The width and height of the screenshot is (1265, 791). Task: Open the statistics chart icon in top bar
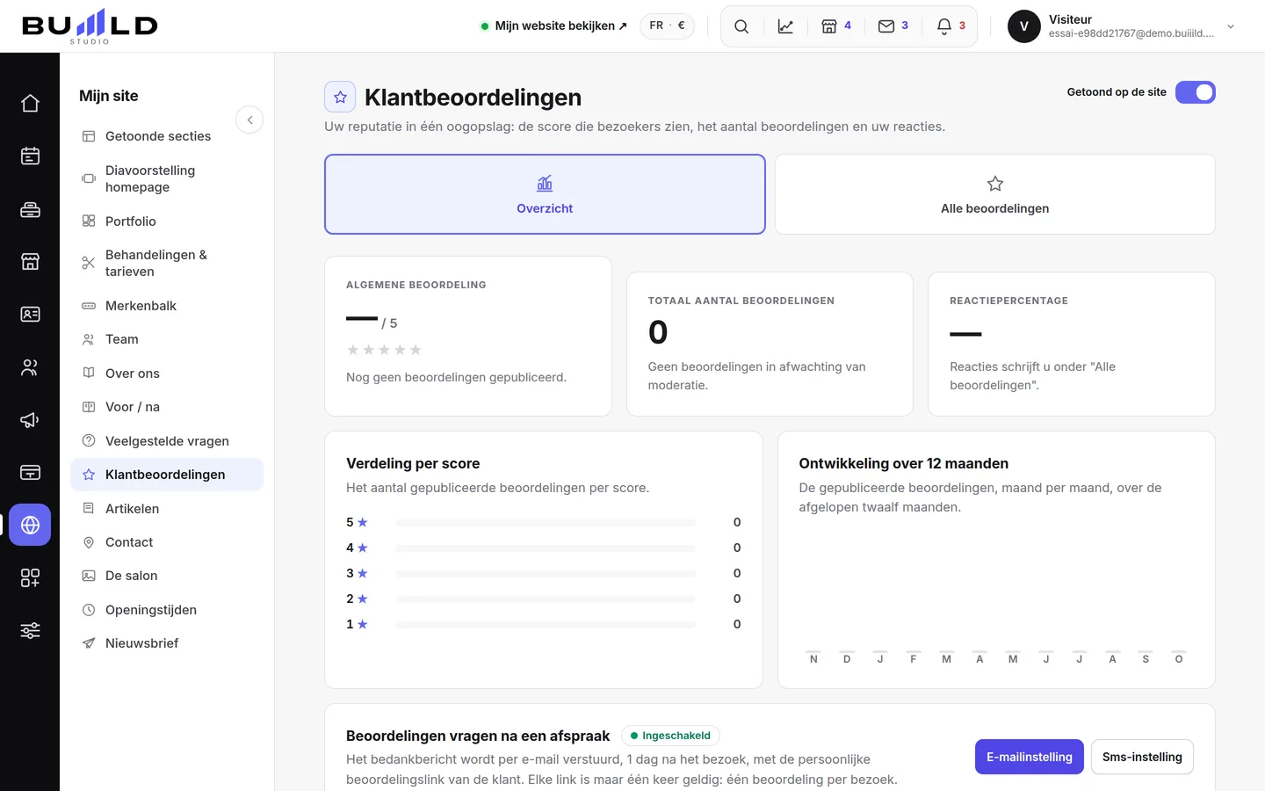tap(785, 26)
